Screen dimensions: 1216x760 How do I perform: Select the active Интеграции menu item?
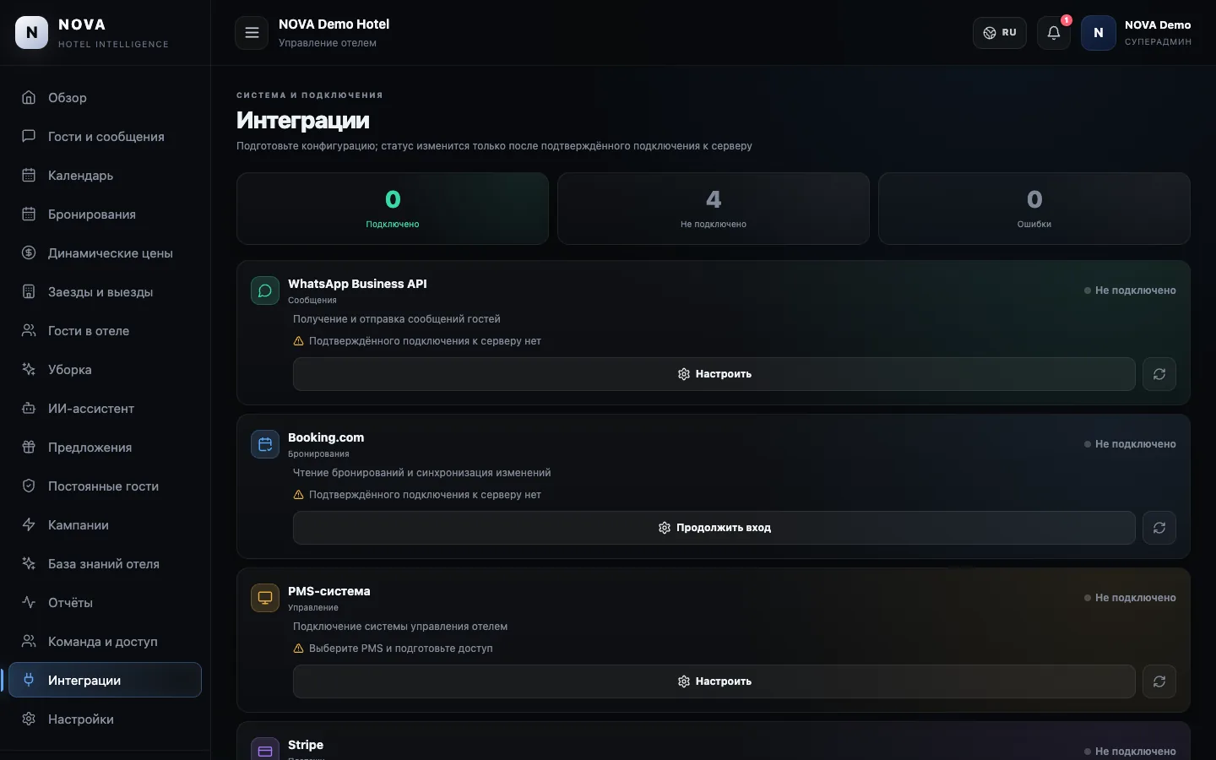[105, 680]
